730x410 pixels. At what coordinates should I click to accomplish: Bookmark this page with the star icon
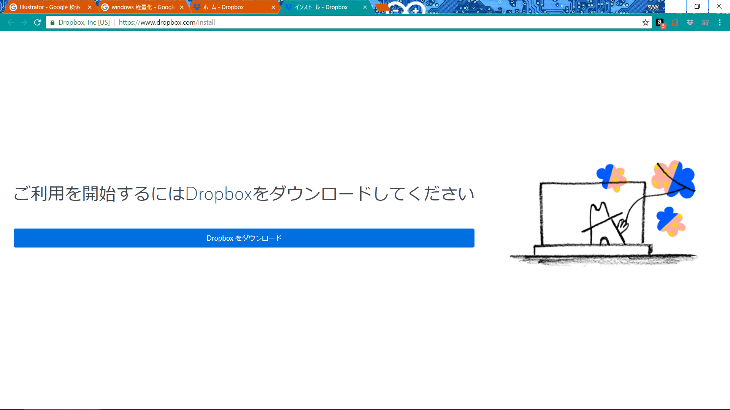pyautogui.click(x=646, y=22)
